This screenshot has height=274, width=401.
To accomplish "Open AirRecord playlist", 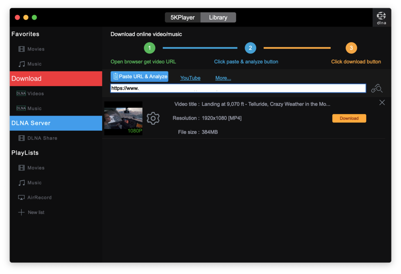I will tap(39, 197).
